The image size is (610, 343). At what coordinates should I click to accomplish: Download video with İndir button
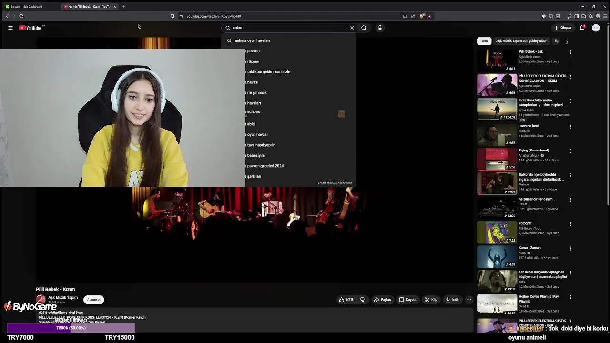coord(452,300)
